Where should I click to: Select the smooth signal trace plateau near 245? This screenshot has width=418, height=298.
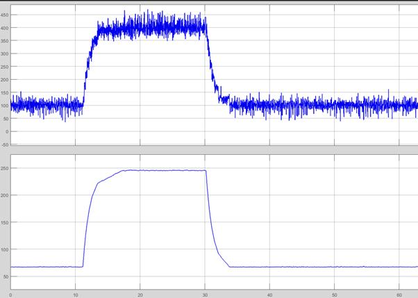pos(165,170)
